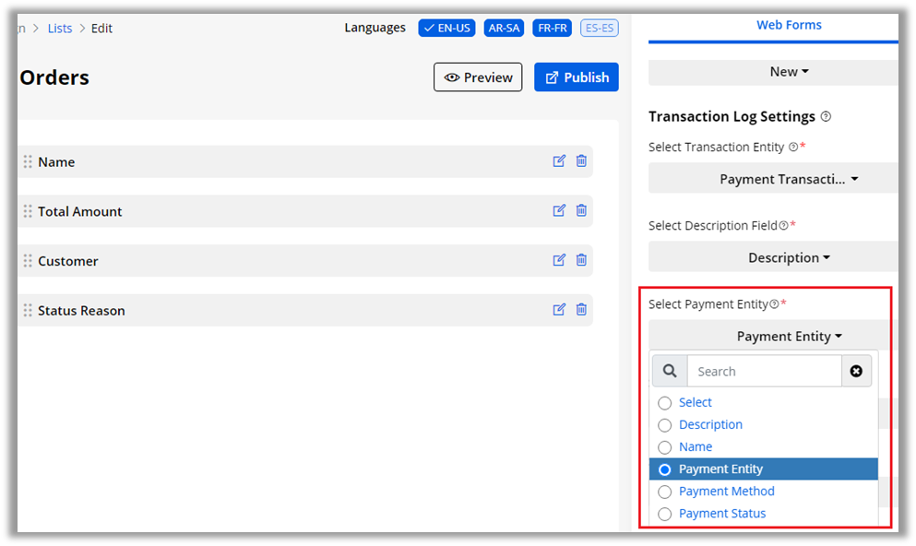The height and width of the screenshot is (546, 916).
Task: Grab the drag handle beside Name
Action: [x=28, y=161]
